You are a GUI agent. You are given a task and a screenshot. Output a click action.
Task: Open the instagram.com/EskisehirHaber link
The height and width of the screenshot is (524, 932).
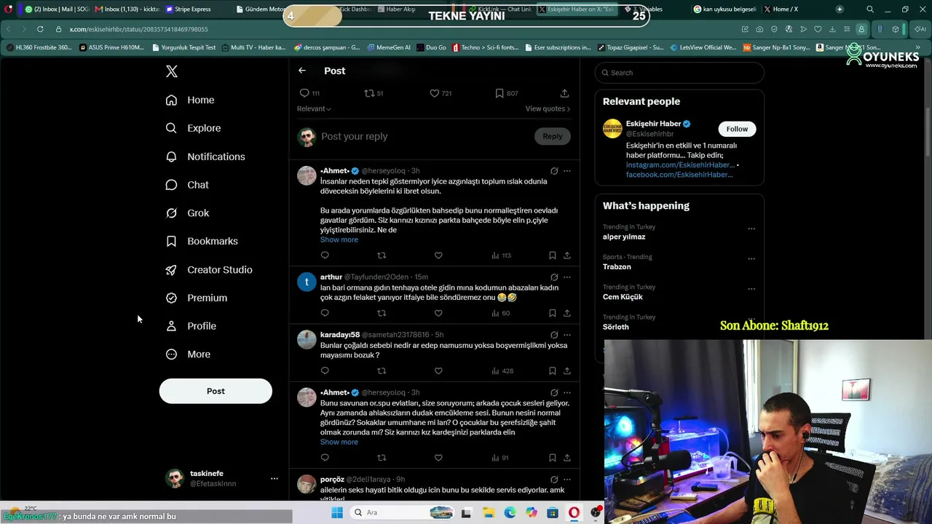(x=680, y=165)
